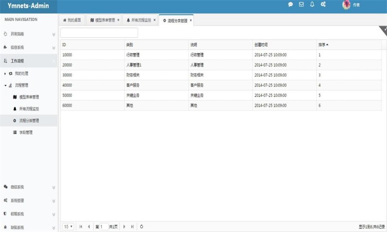Open the 工作流程 sidebar menu
The height and width of the screenshot is (232, 387).
click(x=29, y=61)
